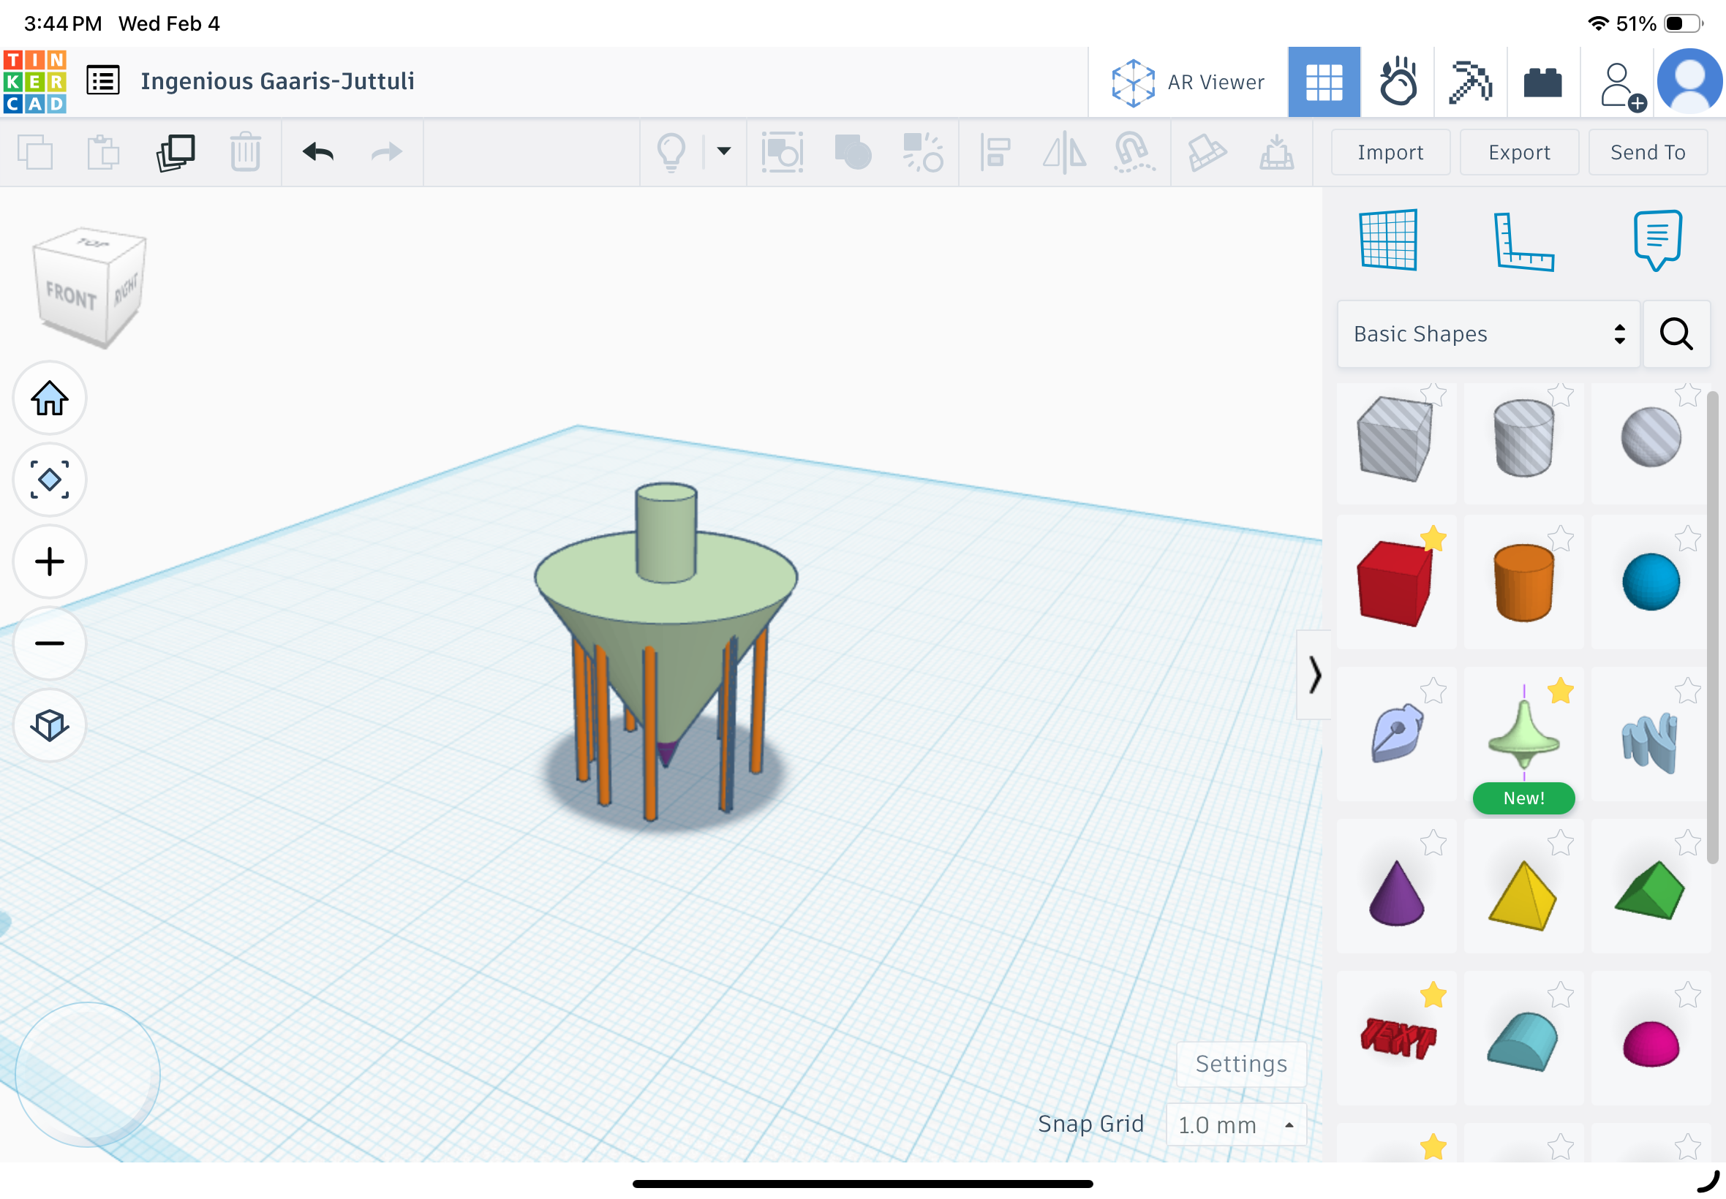The width and height of the screenshot is (1726, 1199).
Task: Redo the action
Action: 387,153
